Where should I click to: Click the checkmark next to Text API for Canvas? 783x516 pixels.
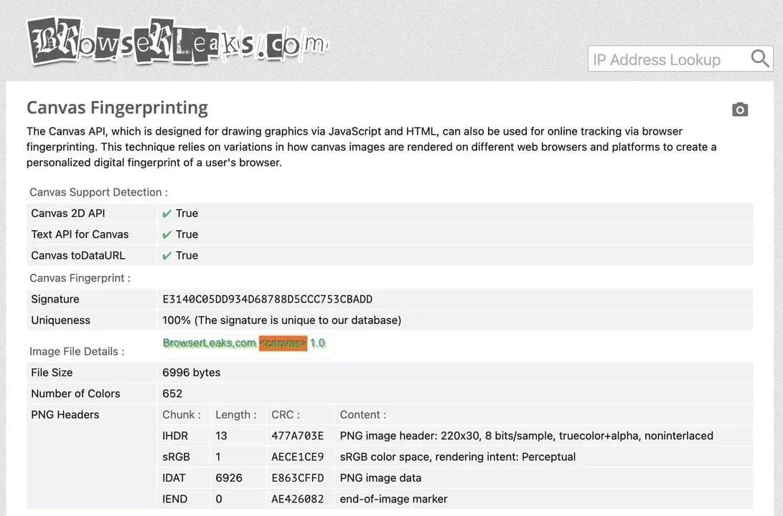click(167, 234)
